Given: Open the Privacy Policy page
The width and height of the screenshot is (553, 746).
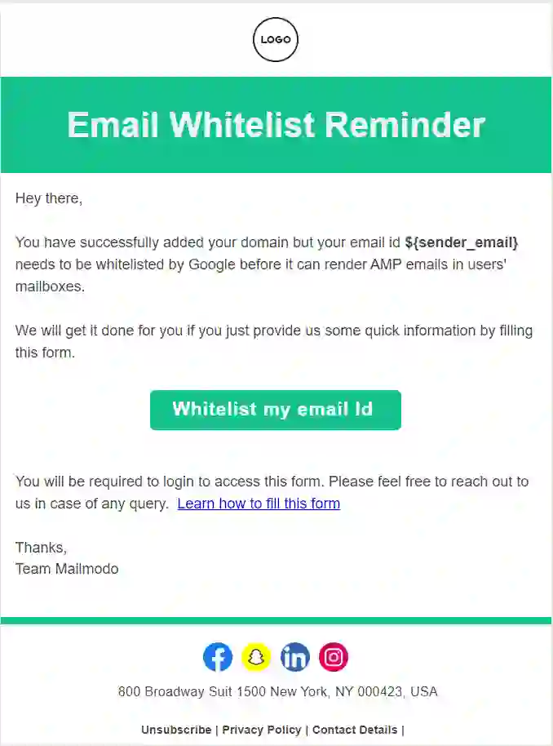Looking at the screenshot, I should [261, 730].
